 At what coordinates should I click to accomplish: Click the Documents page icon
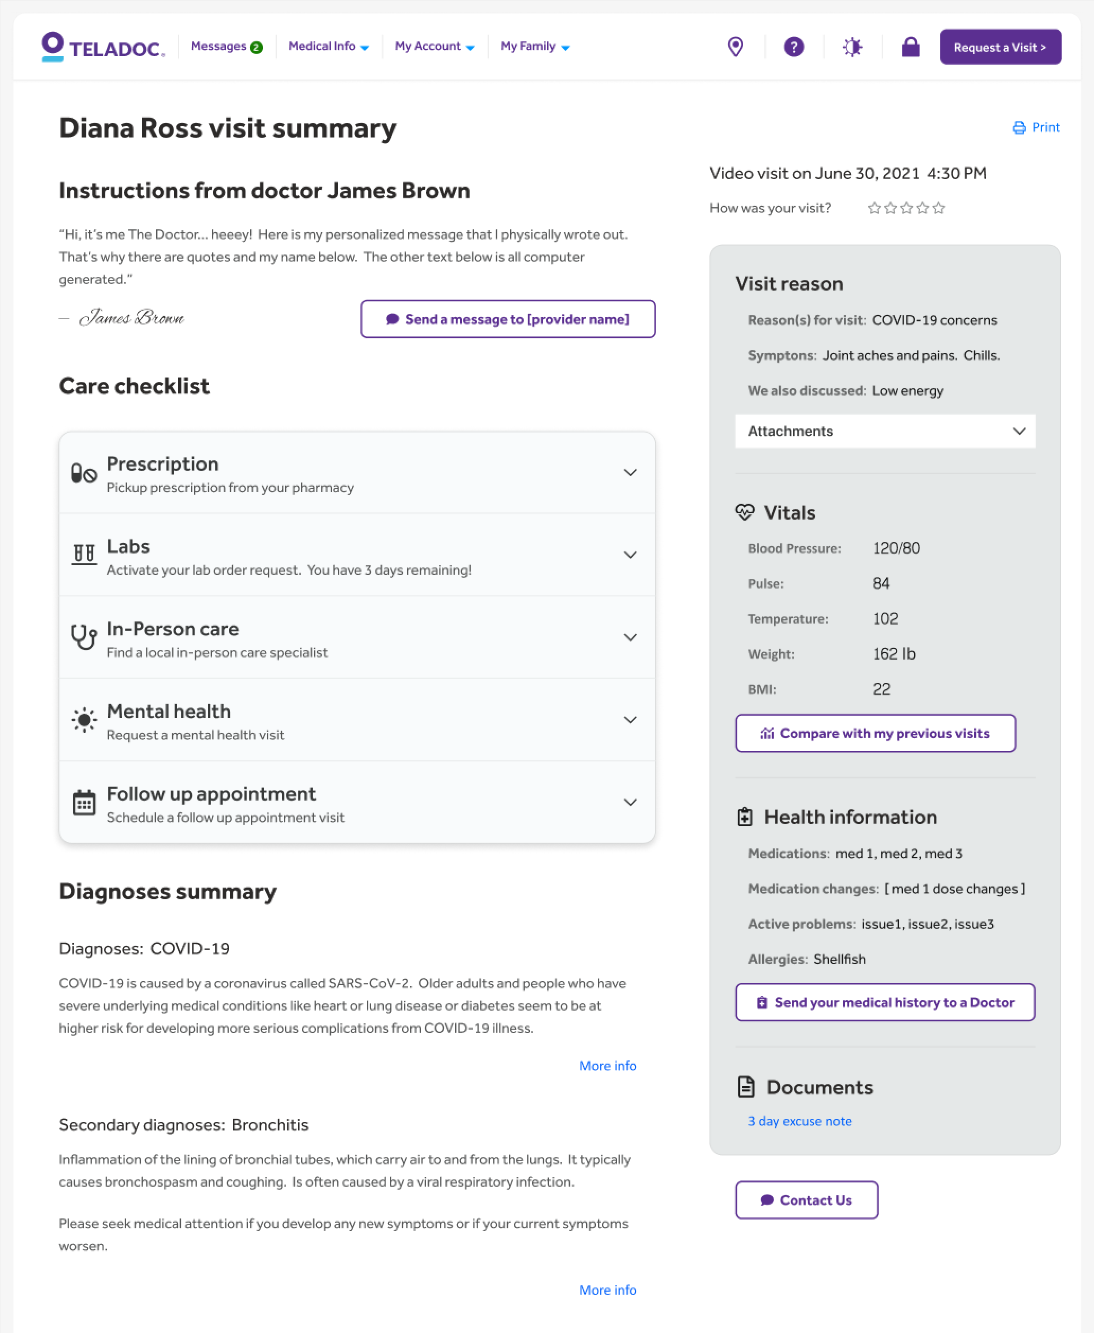pyautogui.click(x=746, y=1086)
